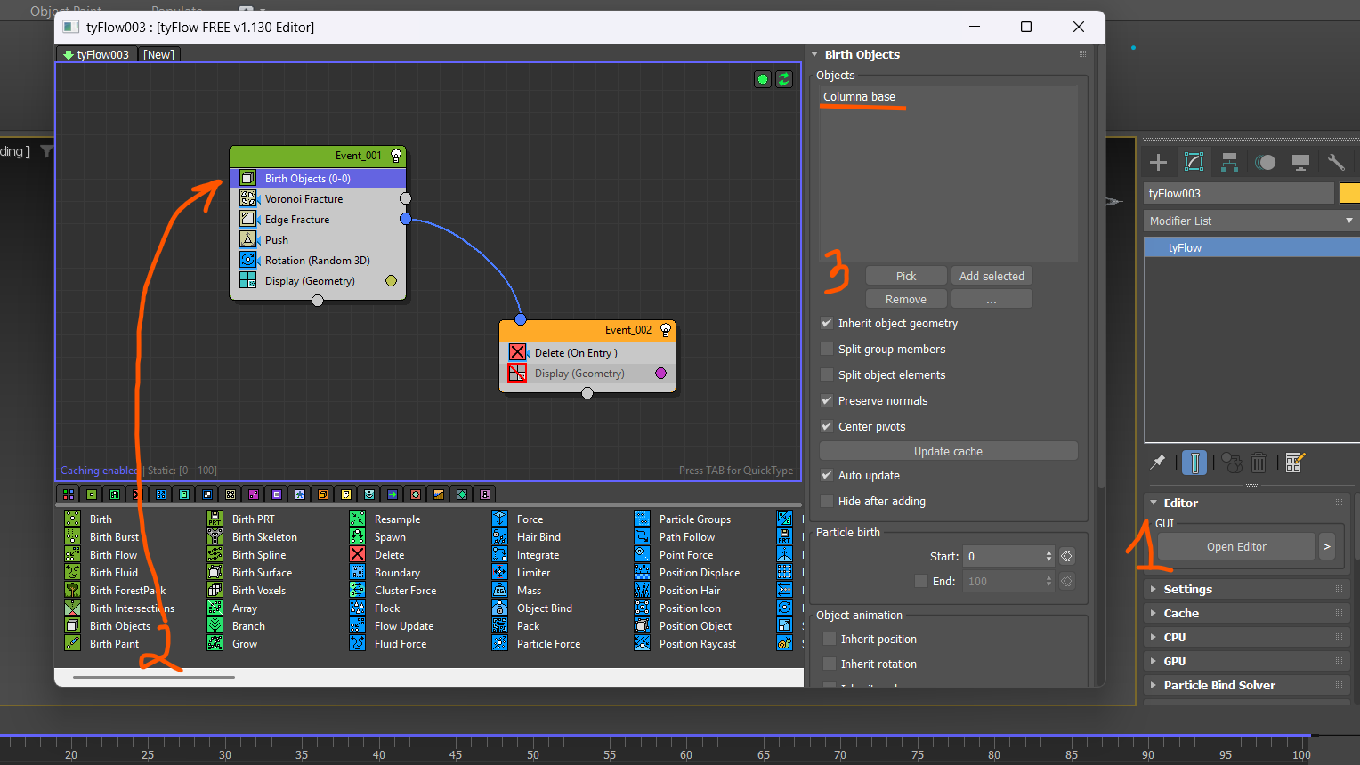Select the Birth Fluid operator icon
The image size is (1360, 765).
pos(73,573)
